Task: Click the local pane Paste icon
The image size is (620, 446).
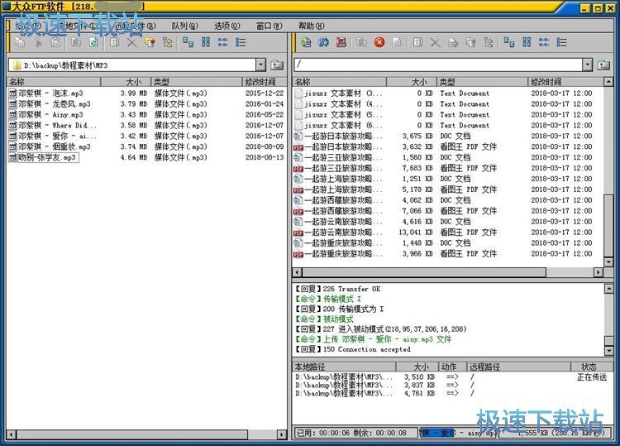Action: (x=55, y=42)
